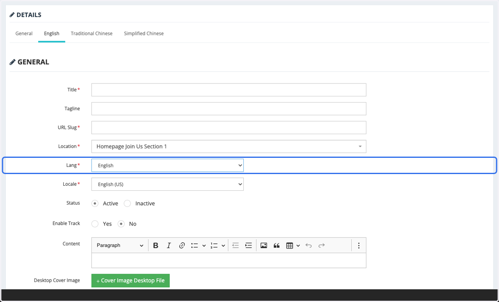Increase indent in Content editor
Screen dimensions: 499x302
[248, 246]
